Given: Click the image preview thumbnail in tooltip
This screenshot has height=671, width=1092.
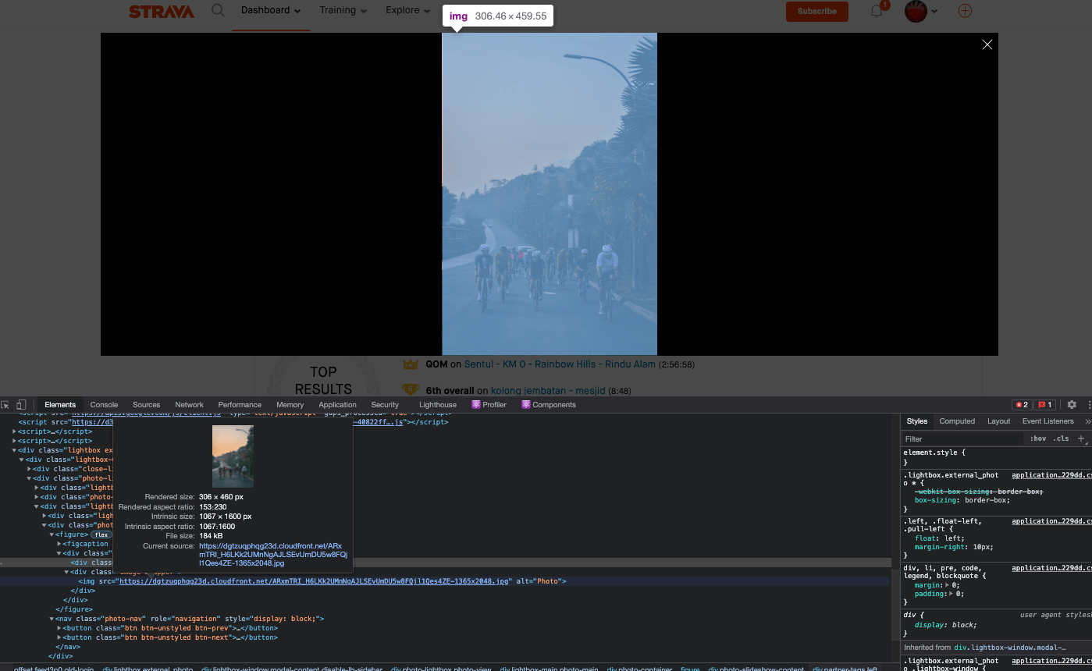Looking at the screenshot, I should (233, 456).
